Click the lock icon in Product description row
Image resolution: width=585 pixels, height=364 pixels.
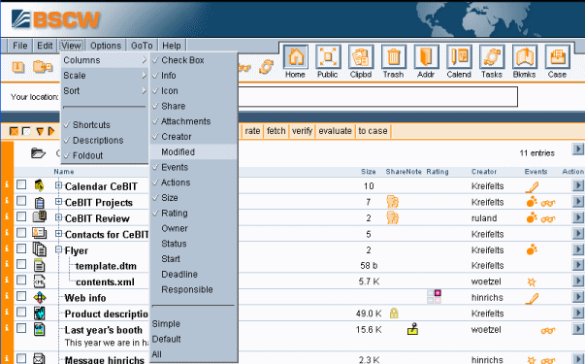click(394, 313)
